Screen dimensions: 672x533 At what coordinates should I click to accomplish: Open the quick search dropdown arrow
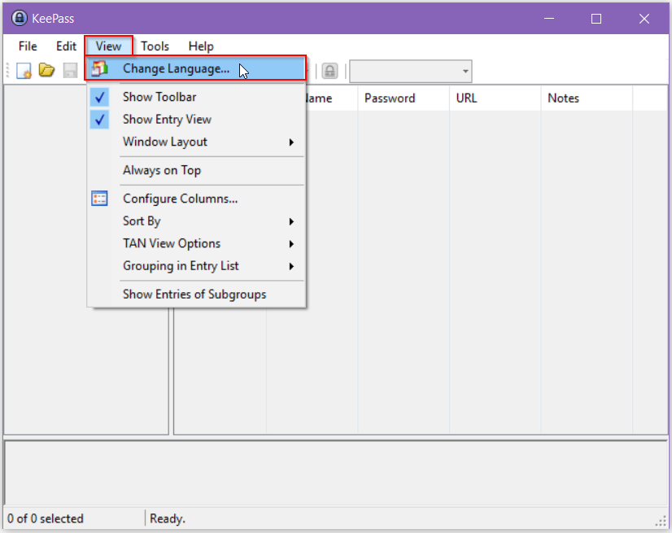(465, 71)
